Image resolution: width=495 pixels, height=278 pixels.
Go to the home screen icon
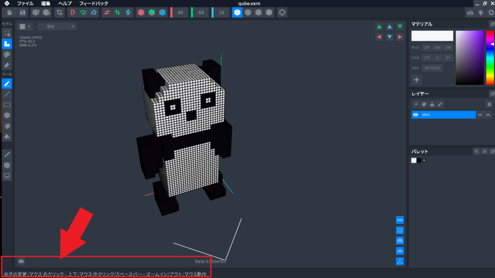[x=9, y=13]
